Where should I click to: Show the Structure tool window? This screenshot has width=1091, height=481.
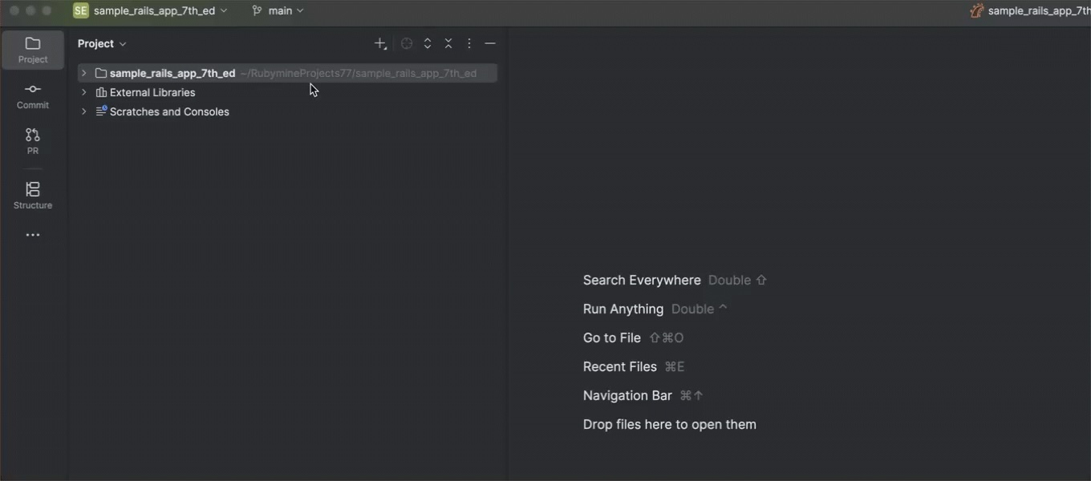point(33,195)
